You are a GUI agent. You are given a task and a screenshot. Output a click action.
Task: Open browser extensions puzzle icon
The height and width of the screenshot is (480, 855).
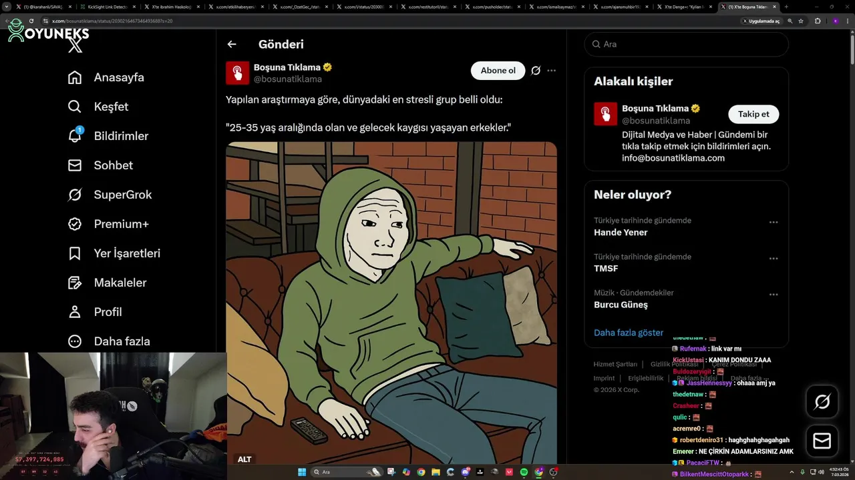[818, 21]
